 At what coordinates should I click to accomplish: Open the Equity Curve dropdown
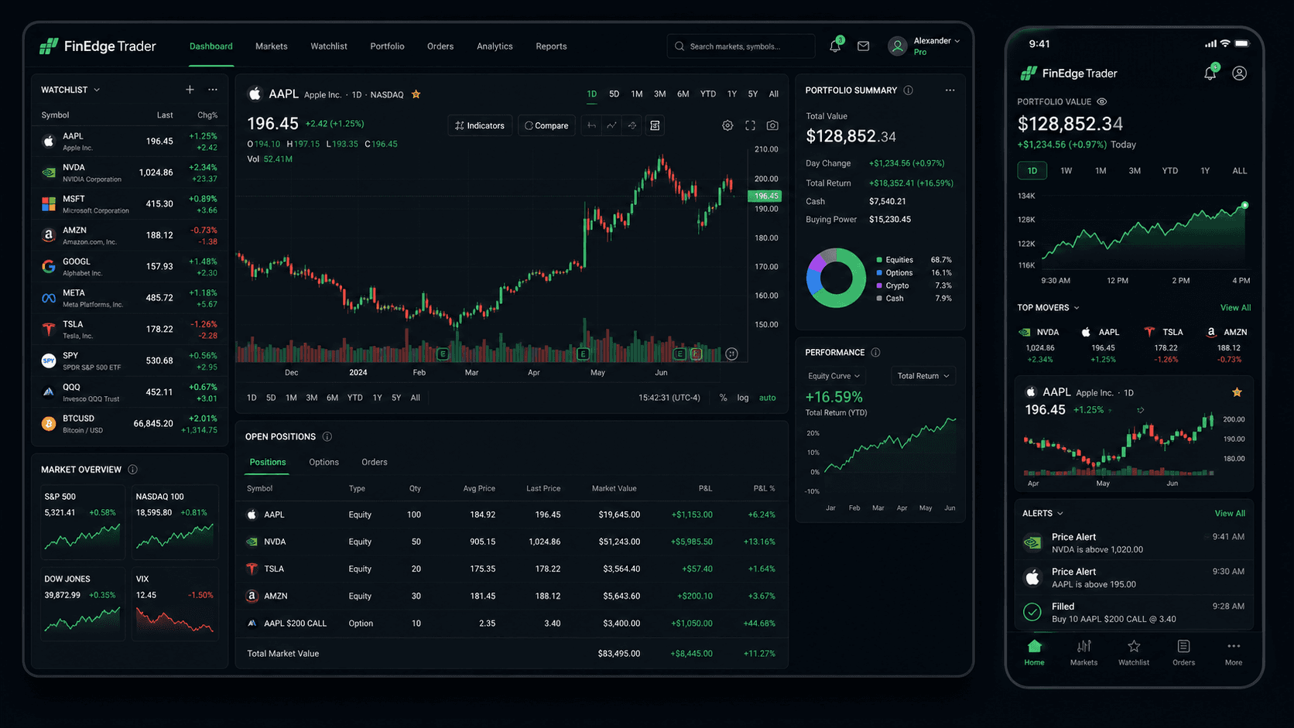(x=834, y=376)
